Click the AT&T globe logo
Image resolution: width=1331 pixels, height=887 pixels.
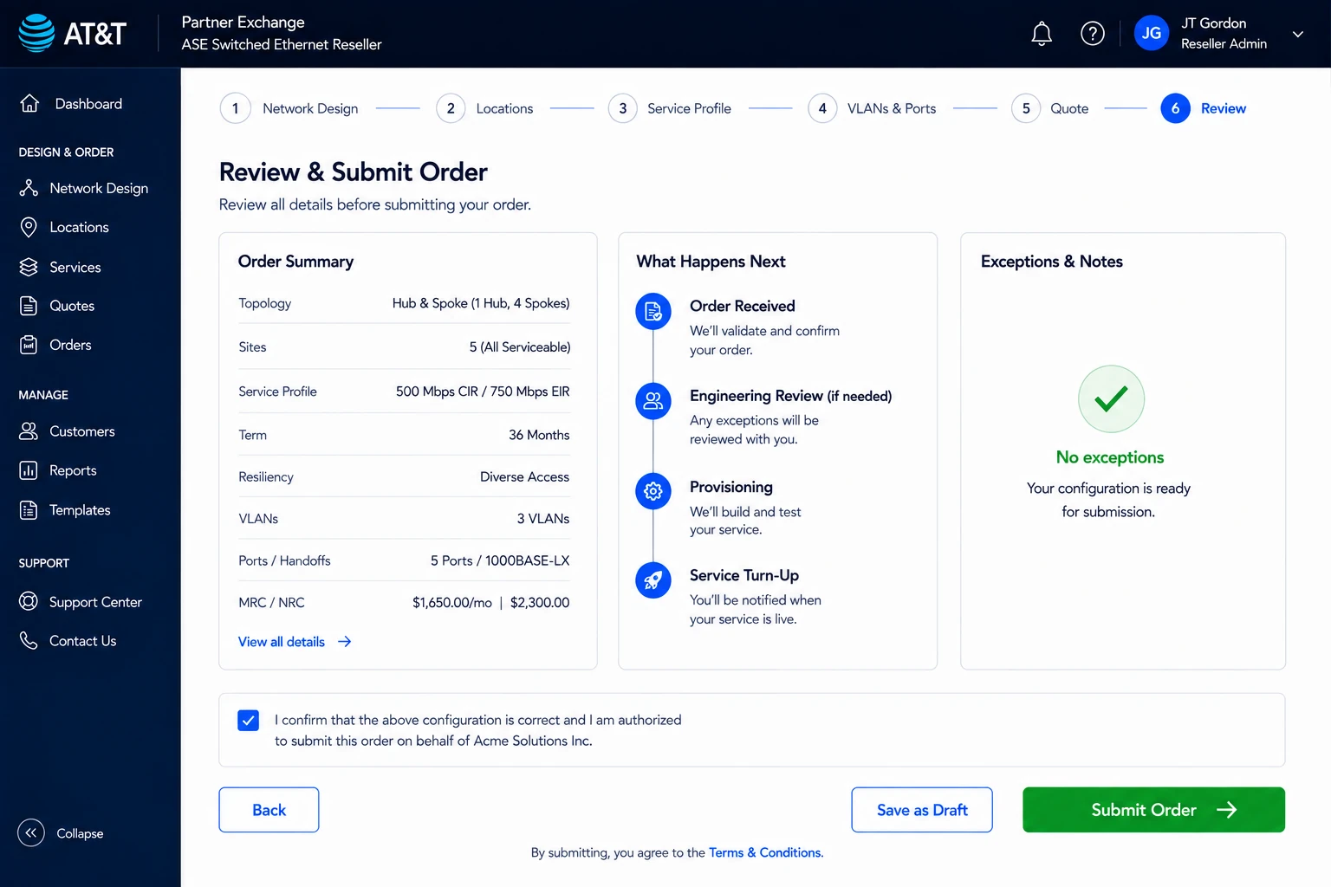[37, 33]
